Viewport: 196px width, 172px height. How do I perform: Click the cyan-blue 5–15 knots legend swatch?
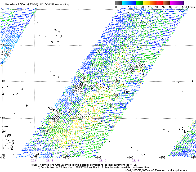coord(129,3)
